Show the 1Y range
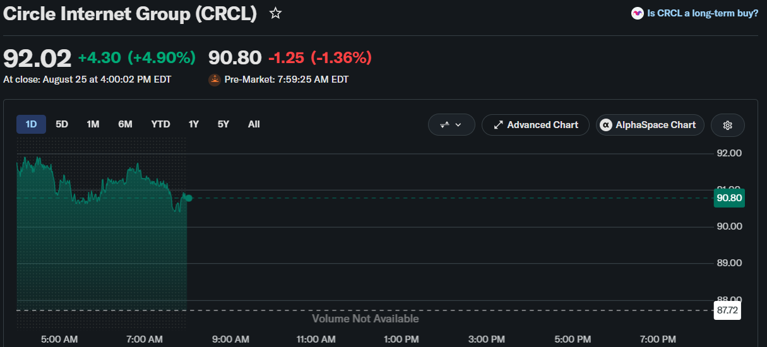This screenshot has width=767, height=347. (194, 124)
